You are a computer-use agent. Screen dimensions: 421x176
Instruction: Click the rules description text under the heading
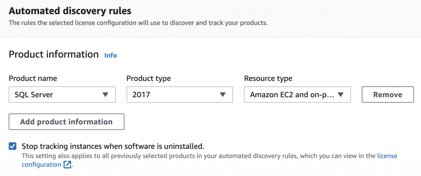pyautogui.click(x=138, y=23)
